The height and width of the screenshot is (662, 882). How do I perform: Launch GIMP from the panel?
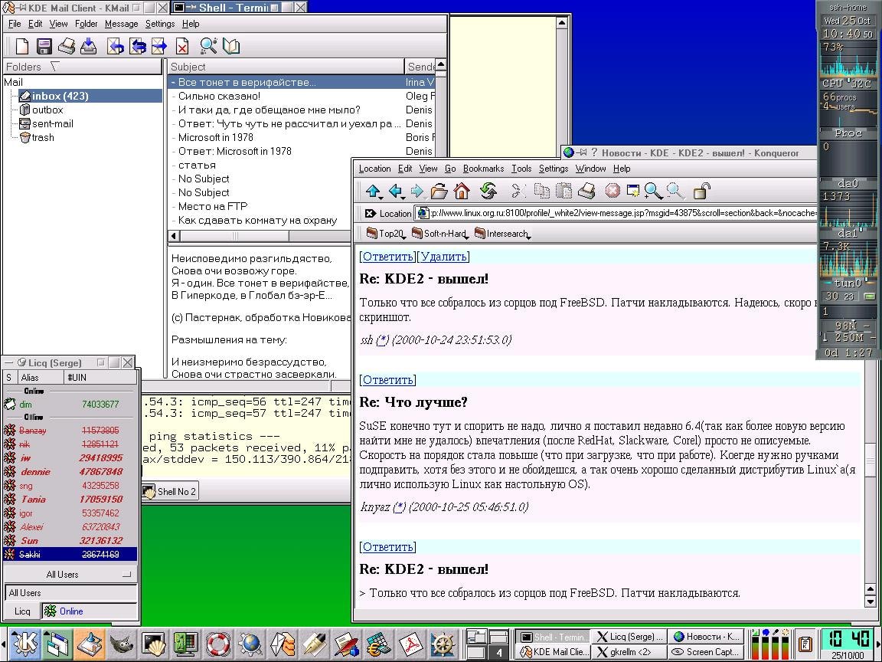121,644
